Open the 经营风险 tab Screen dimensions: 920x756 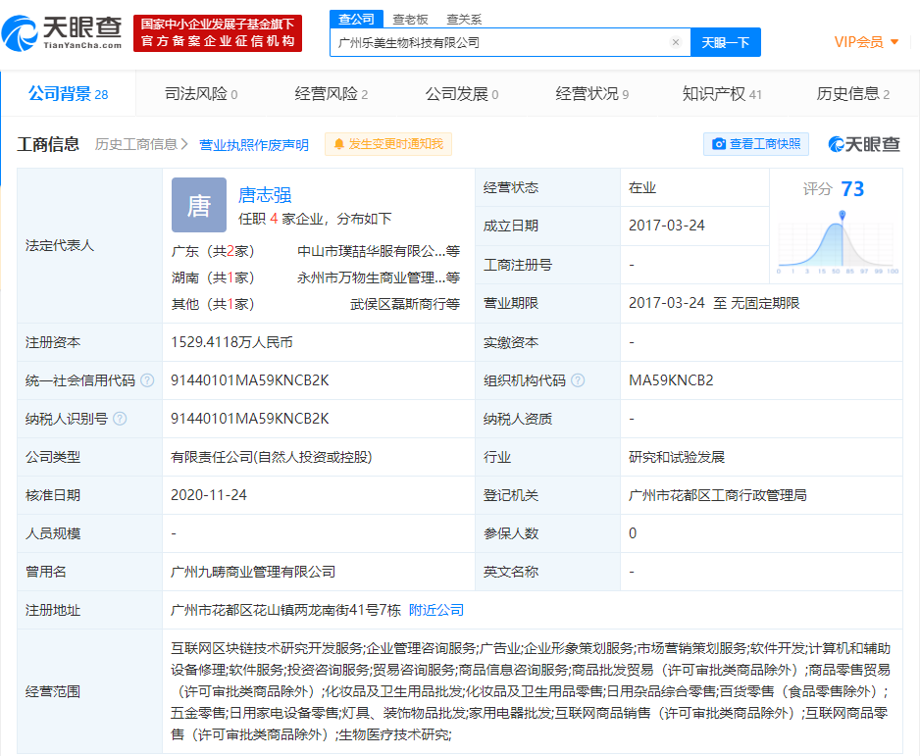(331, 94)
